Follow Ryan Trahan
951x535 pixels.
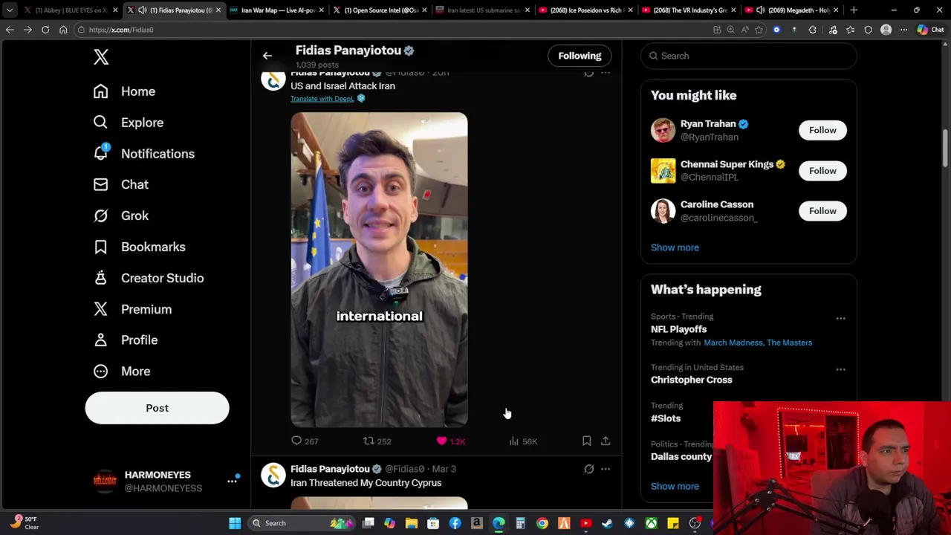[x=822, y=130]
